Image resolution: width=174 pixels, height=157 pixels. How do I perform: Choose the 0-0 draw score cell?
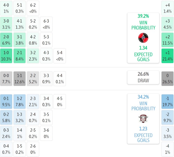[x=6, y=78]
